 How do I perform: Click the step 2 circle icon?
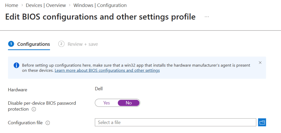[61, 44]
